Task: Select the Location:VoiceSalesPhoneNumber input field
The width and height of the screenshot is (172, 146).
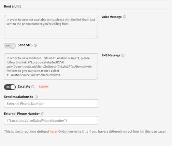Action: [51, 120]
